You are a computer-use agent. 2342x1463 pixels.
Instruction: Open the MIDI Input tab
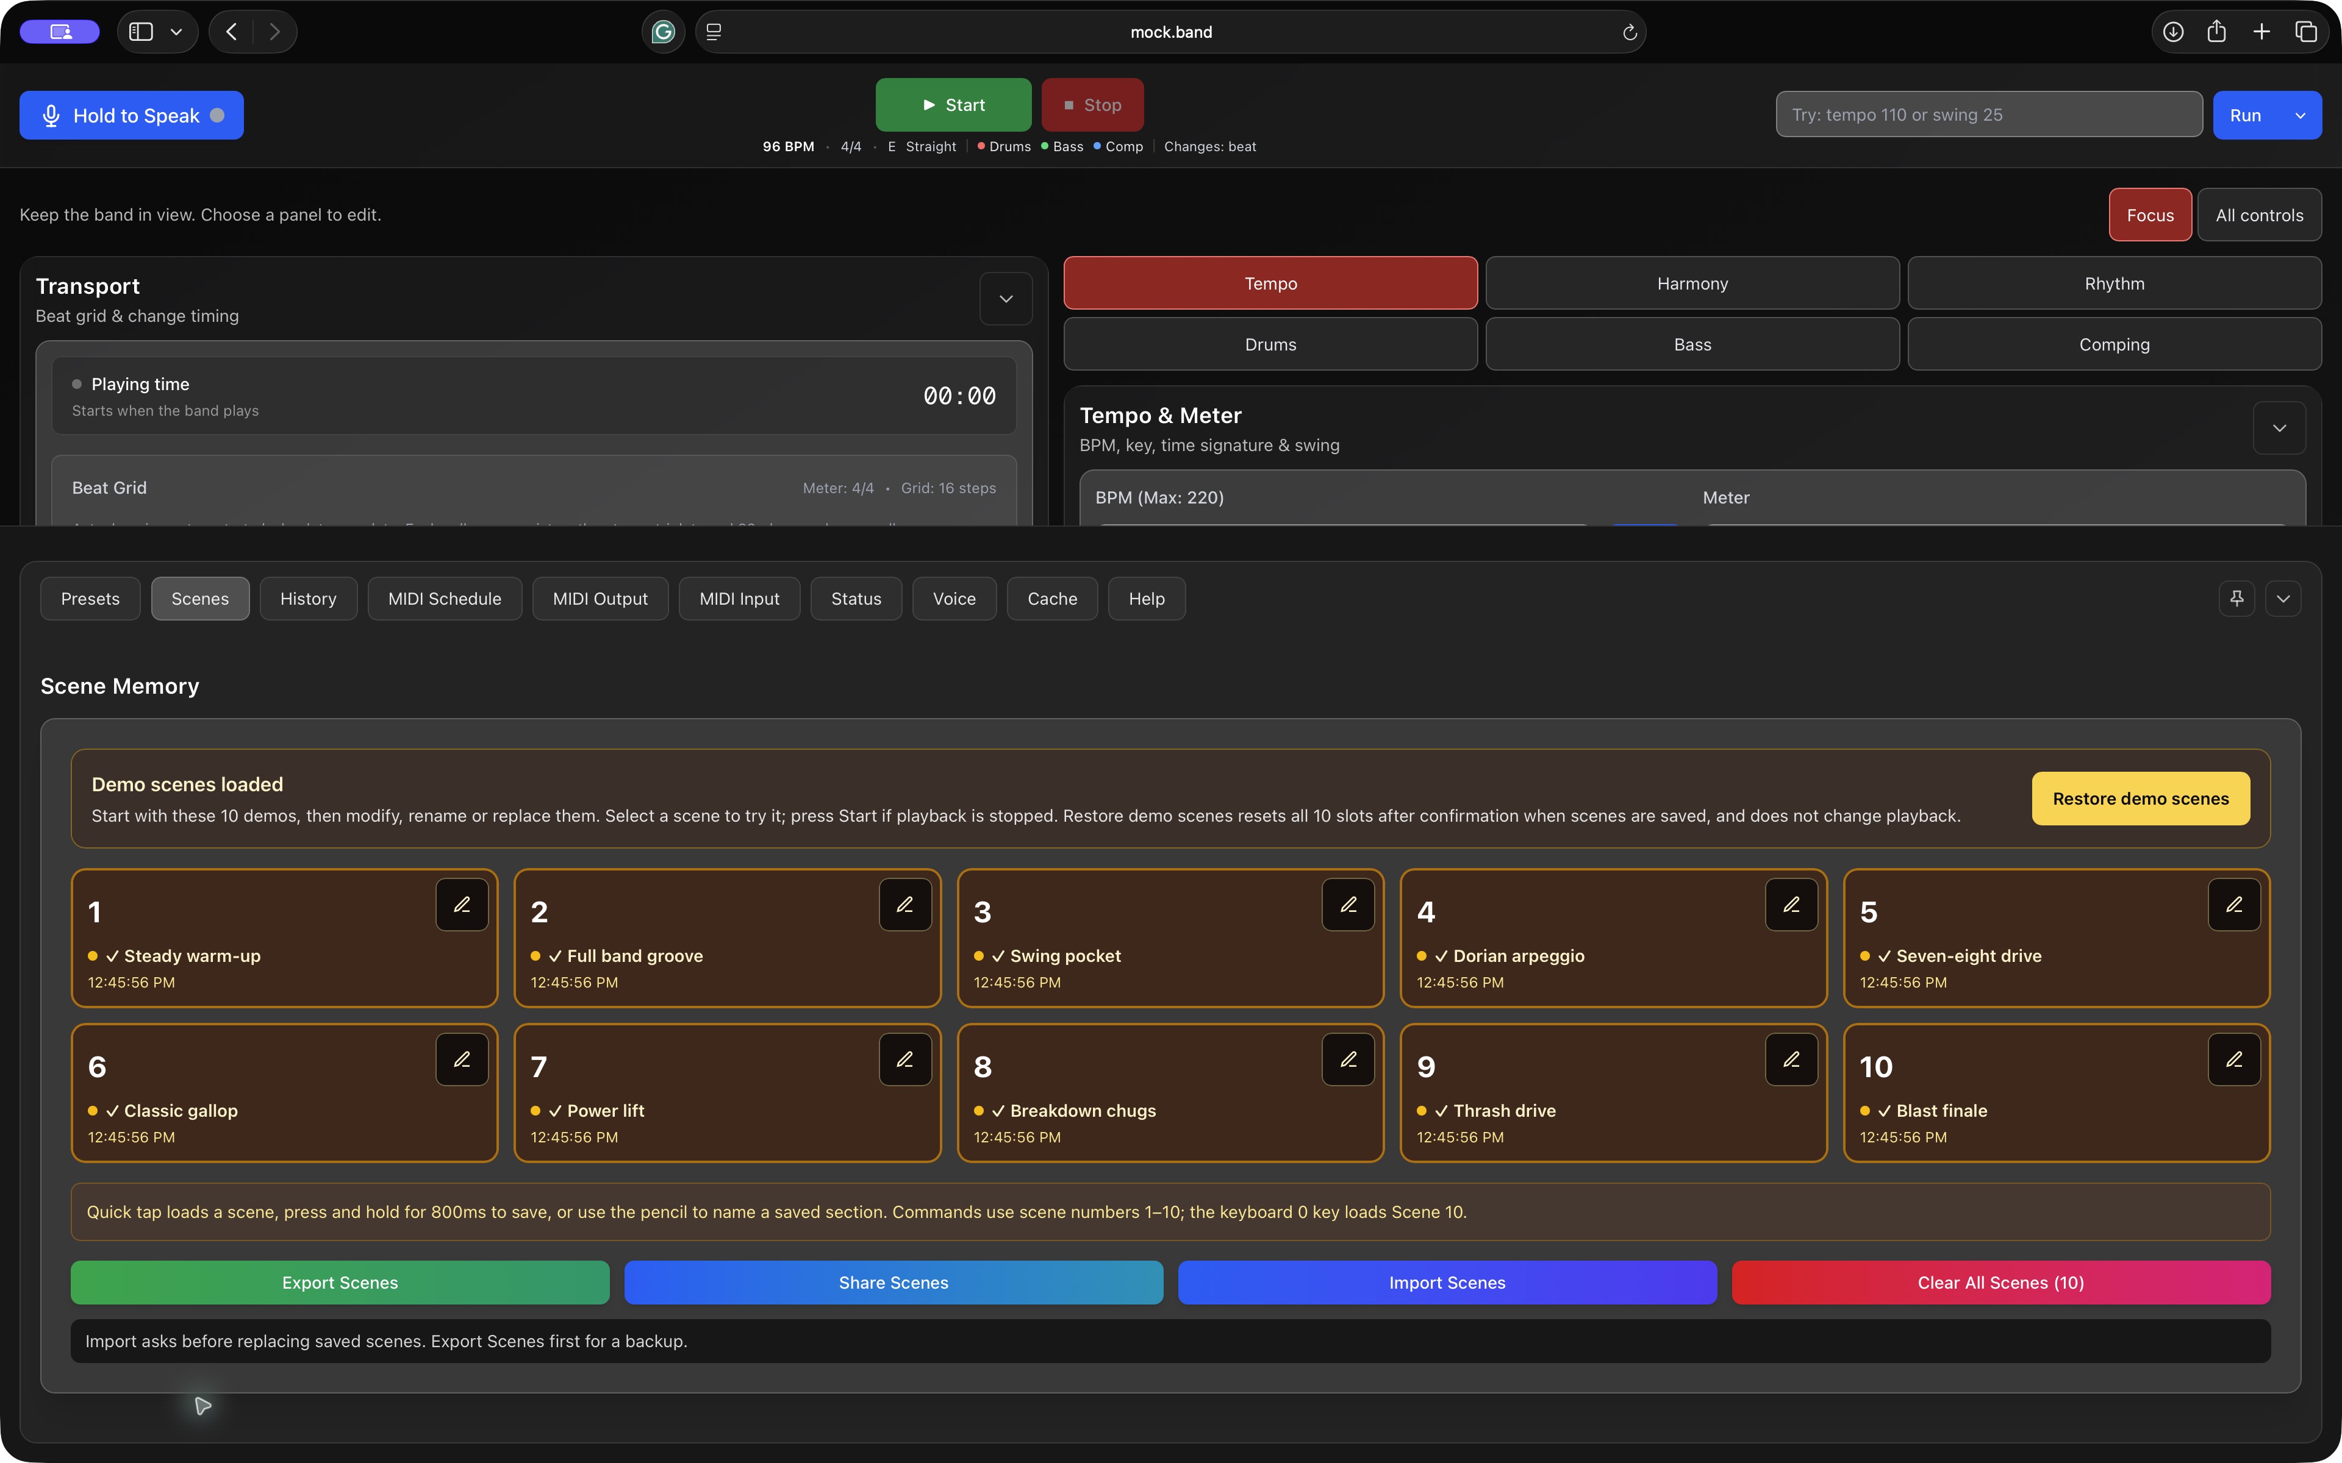(x=739, y=599)
